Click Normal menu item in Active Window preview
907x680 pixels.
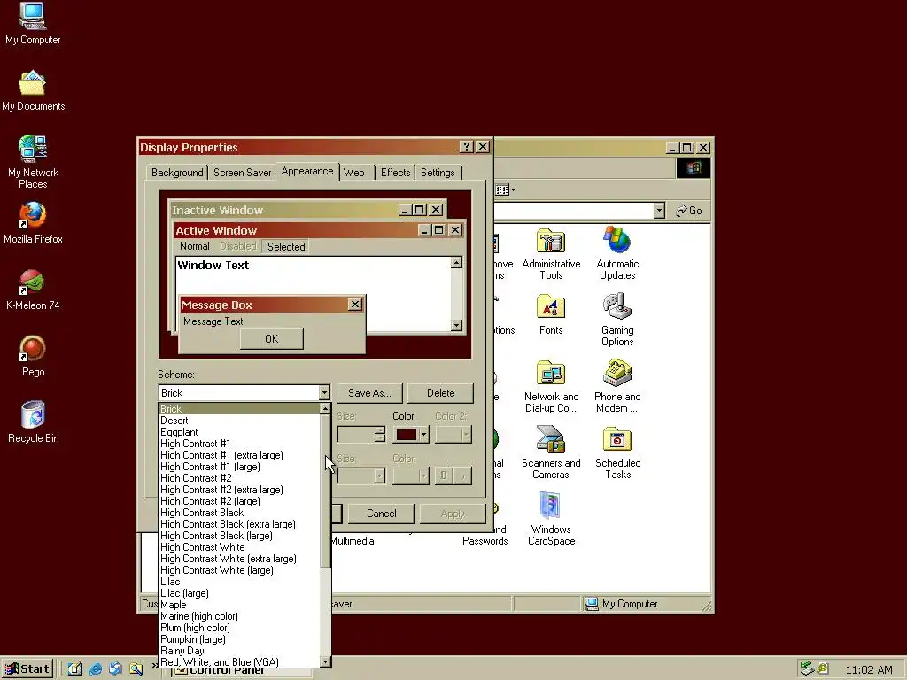click(194, 246)
